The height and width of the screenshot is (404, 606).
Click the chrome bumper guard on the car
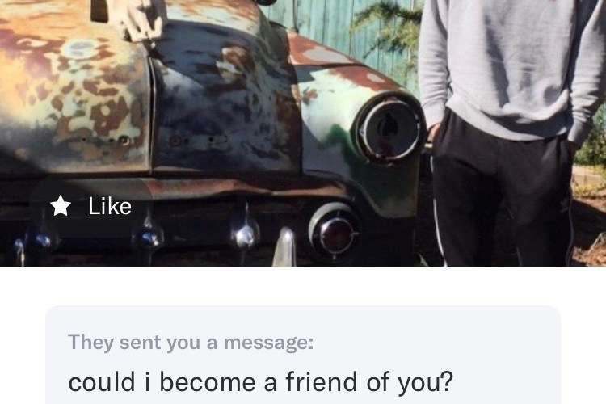[284, 247]
